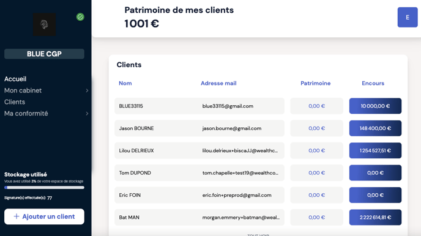Screen dimensions: 421x236
Task: Open the BLUE33115 client row
Action: (x=199, y=106)
